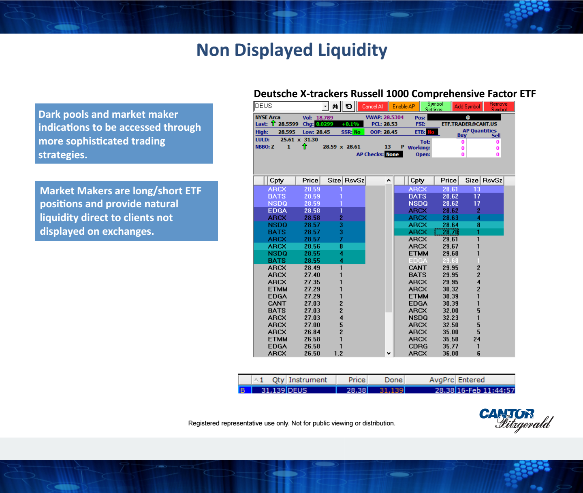Image resolution: width=583 pixels, height=493 pixels.
Task: Select top ask row ARCX 28.61
Action: tap(449, 189)
